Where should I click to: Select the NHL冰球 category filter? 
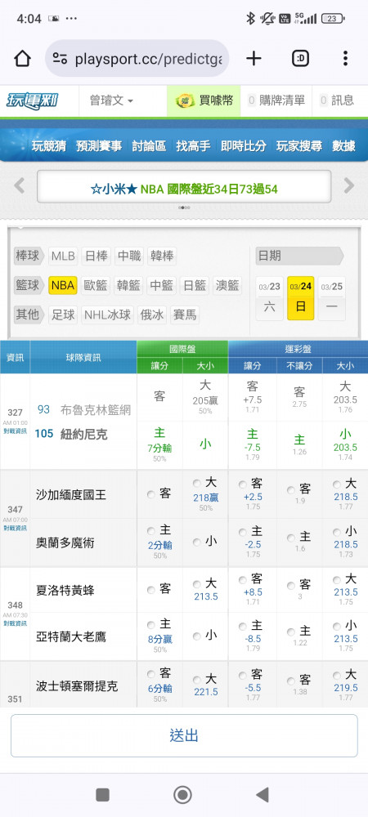point(108,315)
